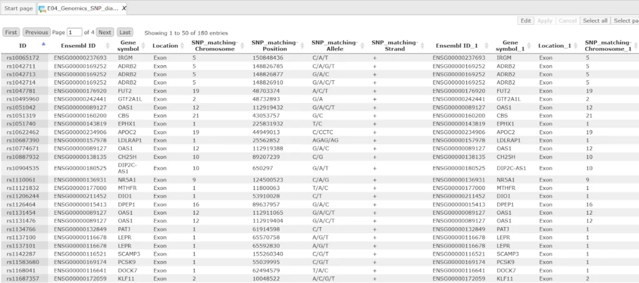Viewport: 639px width, 283px height.
Task: Go to the Next page
Action: tap(105, 32)
